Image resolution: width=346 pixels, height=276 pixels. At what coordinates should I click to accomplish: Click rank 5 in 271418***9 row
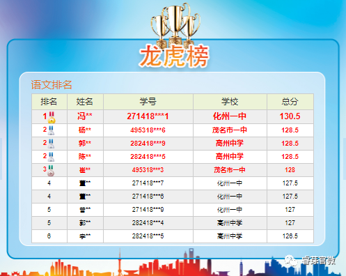click(49, 210)
